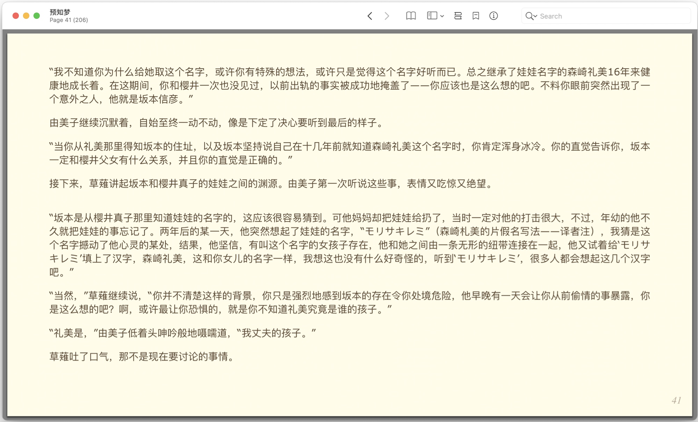The width and height of the screenshot is (698, 422).
Task: Click the paragraph starting "当然，"草薙继续说
Action: pyautogui.click(x=349, y=303)
